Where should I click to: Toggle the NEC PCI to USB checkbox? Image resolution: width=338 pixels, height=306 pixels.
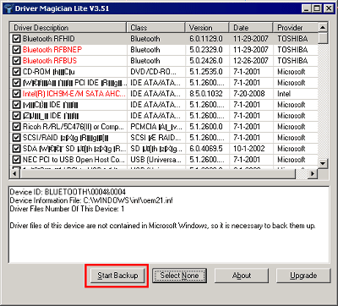[x=17, y=160]
